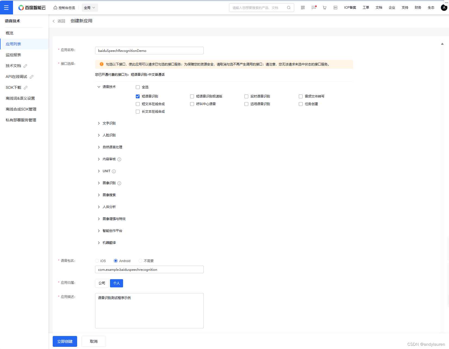This screenshot has height=349, width=449.
Task: Click the 应用名称 input field
Action: tap(149, 51)
